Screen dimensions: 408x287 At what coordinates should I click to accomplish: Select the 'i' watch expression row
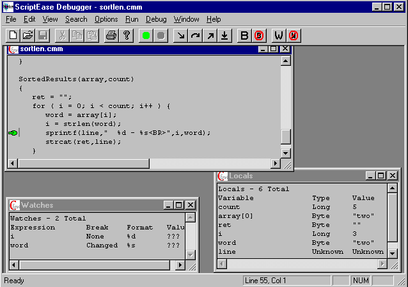[x=97, y=237]
